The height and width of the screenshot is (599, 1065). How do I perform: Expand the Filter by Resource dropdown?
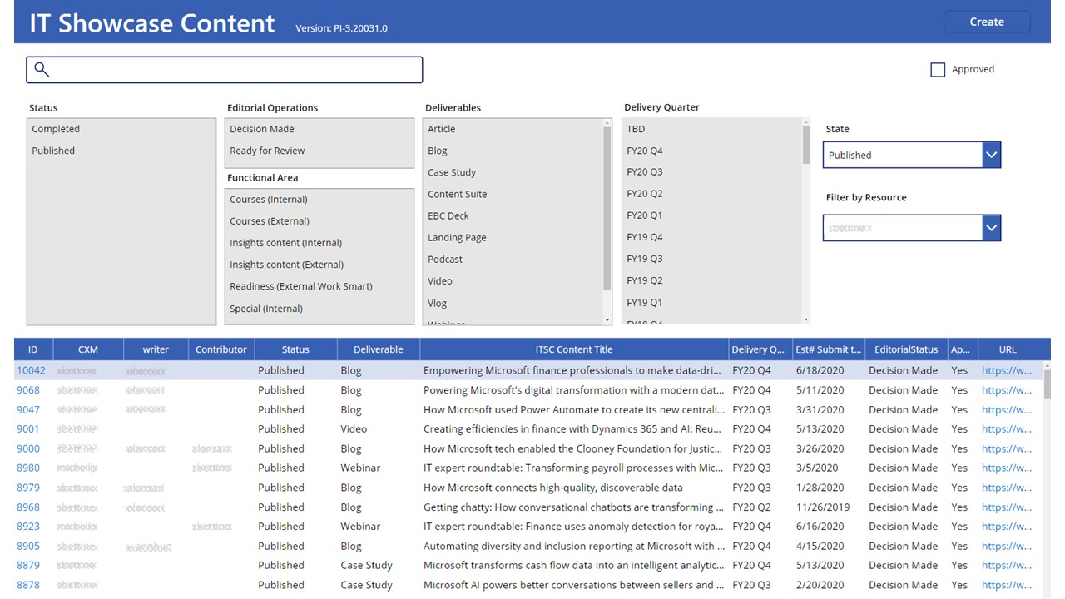[x=990, y=228]
